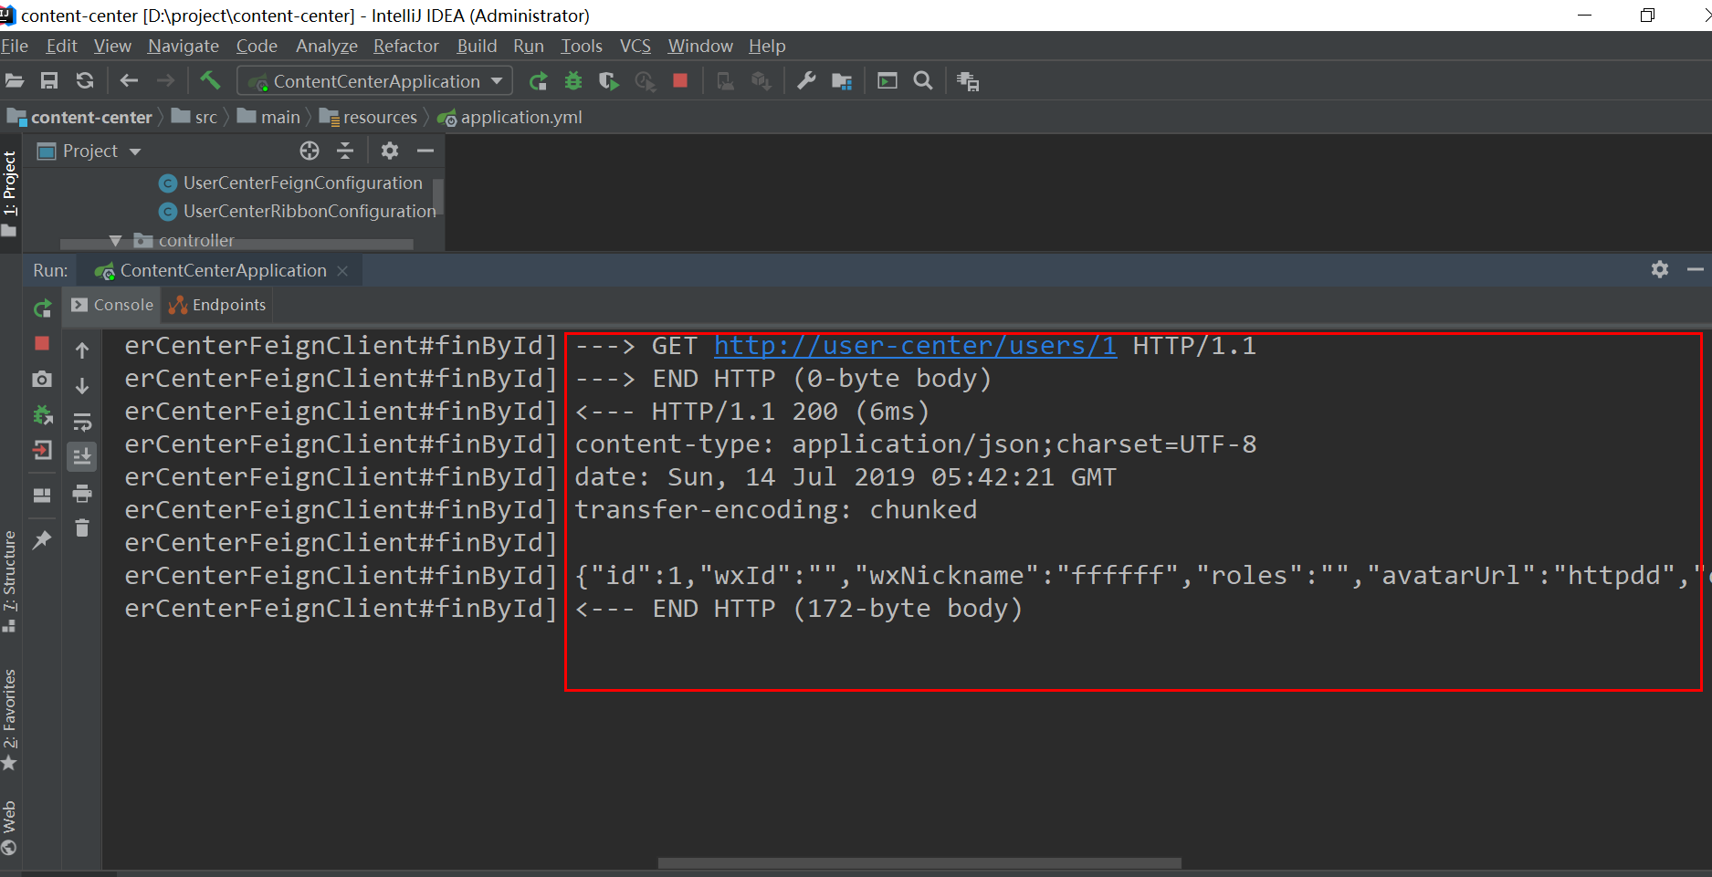Open Settings with the wrench icon
Screen dimensions: 1712x877
[806, 81]
